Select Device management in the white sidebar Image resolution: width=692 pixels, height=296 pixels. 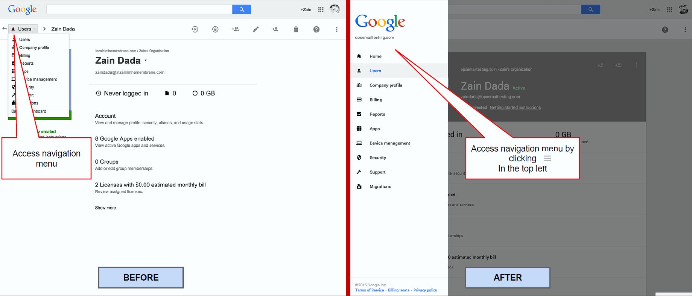point(389,143)
